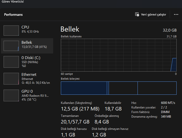
Task: Click the 8% 4,53 GHz CPU reading
Action: [30, 32]
